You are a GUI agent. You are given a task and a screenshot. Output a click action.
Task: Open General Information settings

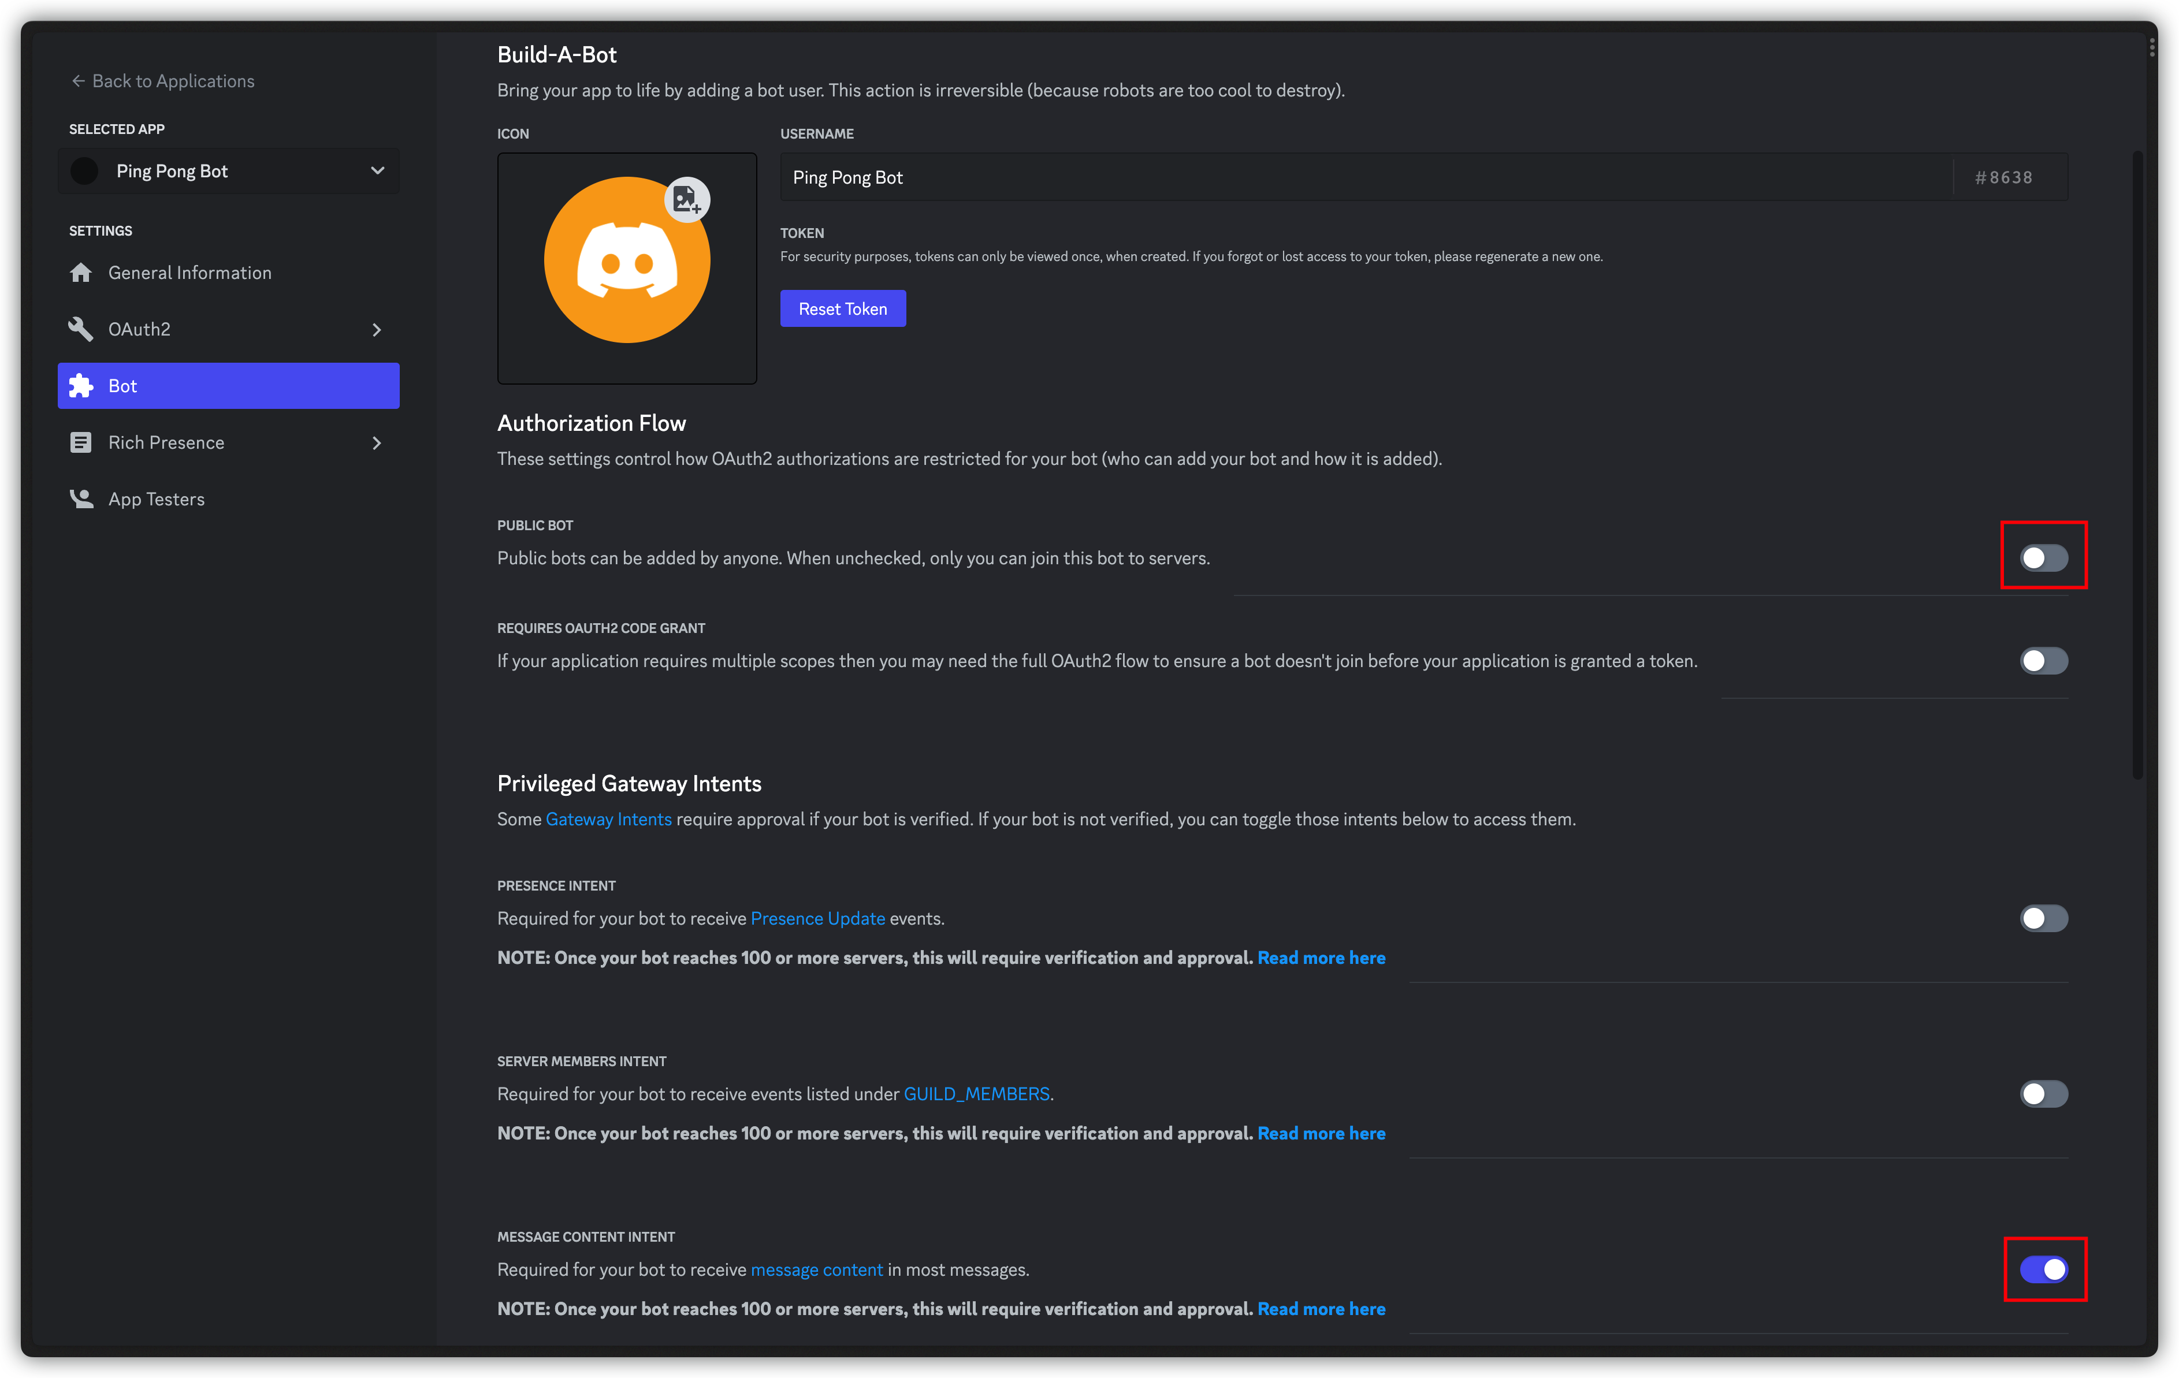pos(189,273)
